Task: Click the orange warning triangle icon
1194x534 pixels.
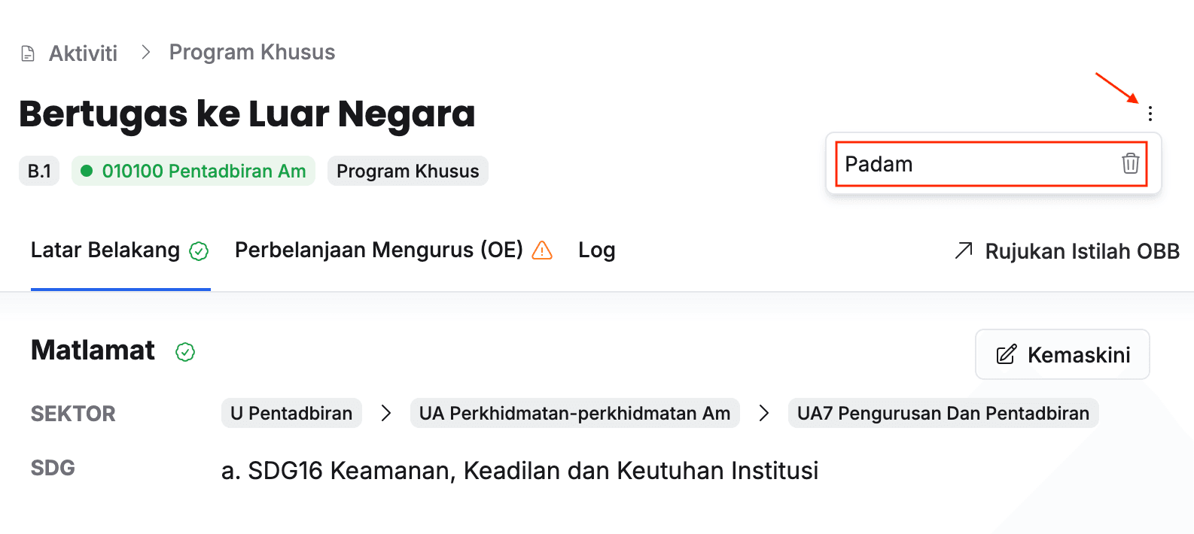Action: (542, 250)
